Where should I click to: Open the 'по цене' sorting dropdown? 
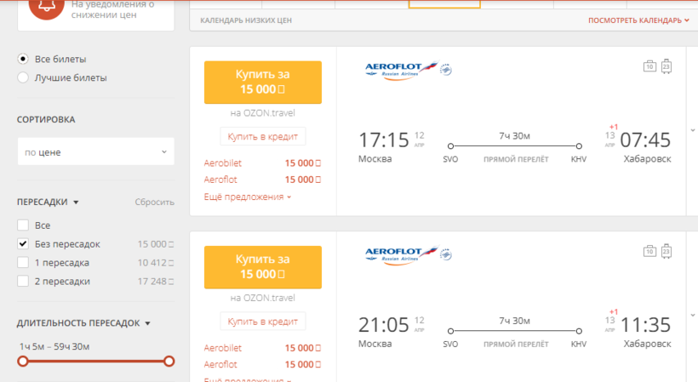(95, 152)
